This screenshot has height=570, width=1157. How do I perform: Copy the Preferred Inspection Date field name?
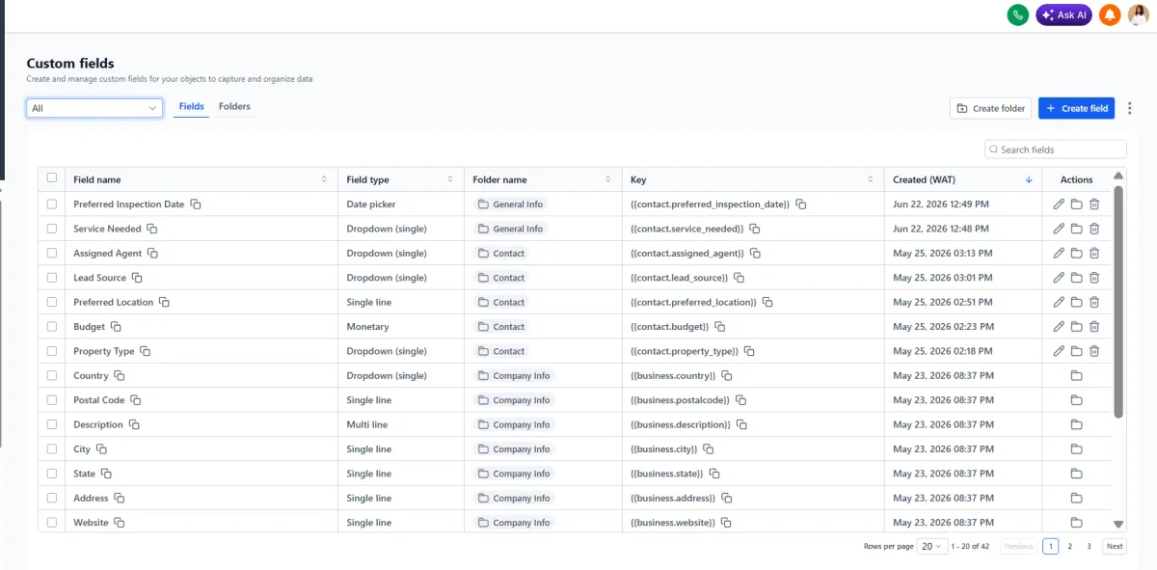point(196,204)
